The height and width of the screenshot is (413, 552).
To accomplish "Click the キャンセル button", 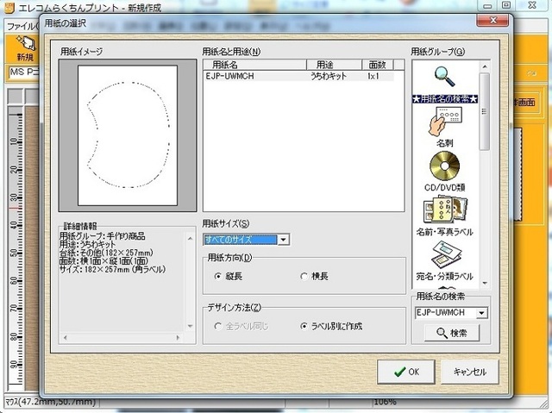I will click(x=469, y=372).
